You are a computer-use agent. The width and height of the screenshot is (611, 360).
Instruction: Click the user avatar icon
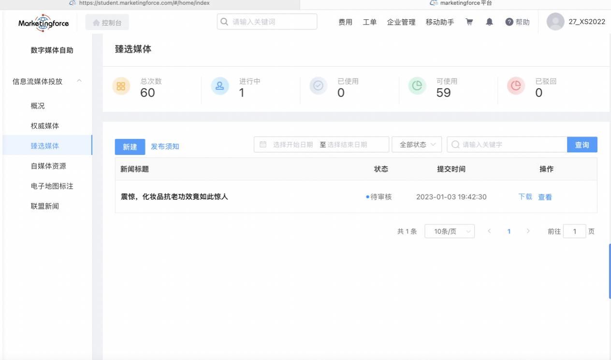tap(555, 22)
